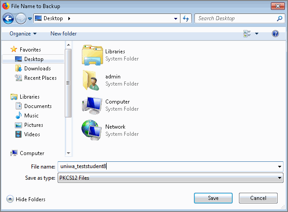Open the File name dropdown arrow
Viewport: 288px width, 212px height.
point(279,167)
